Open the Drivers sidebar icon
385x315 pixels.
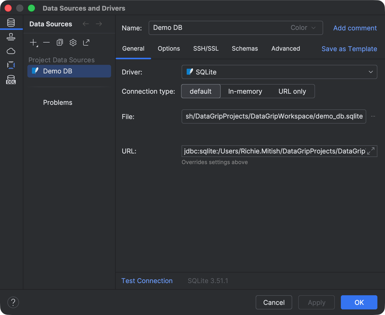(x=11, y=37)
